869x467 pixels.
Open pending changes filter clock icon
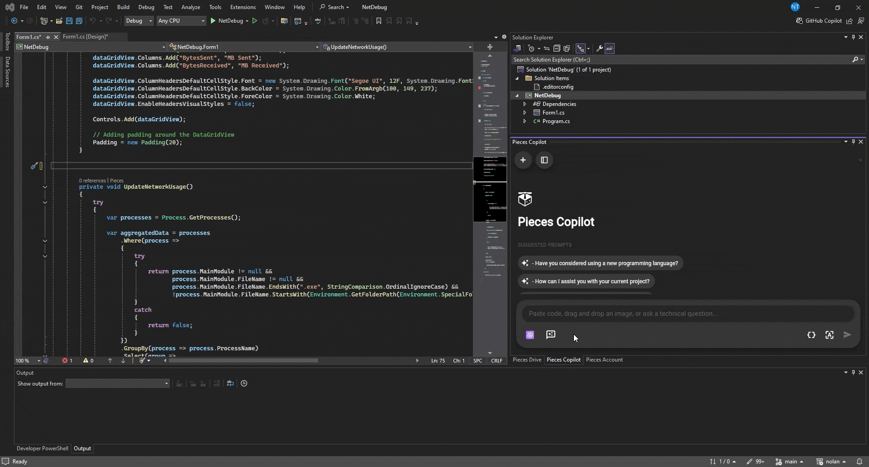pos(532,48)
